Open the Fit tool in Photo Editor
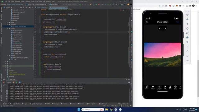The width and height of the screenshot is (199, 112). 165,87
